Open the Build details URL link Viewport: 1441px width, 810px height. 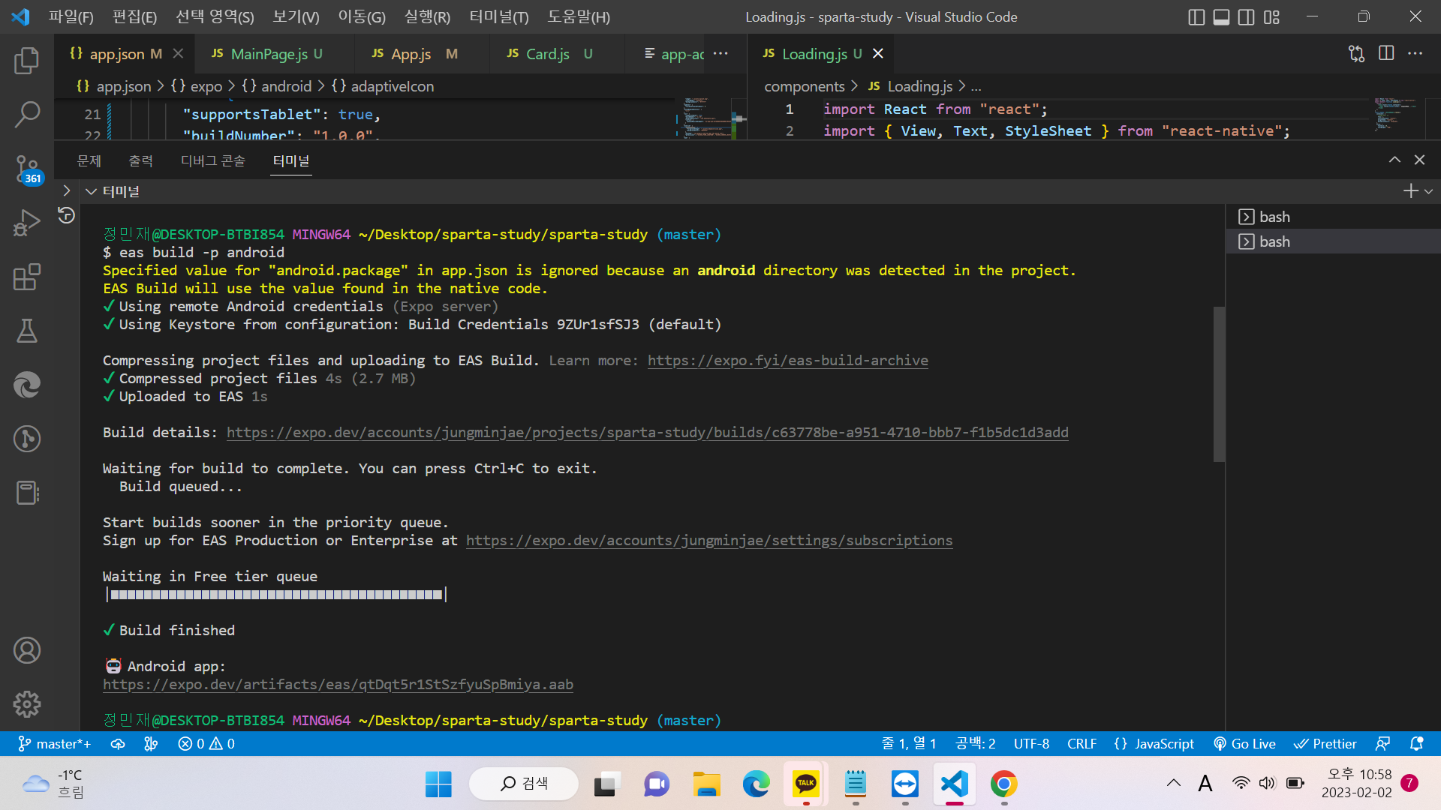(647, 433)
